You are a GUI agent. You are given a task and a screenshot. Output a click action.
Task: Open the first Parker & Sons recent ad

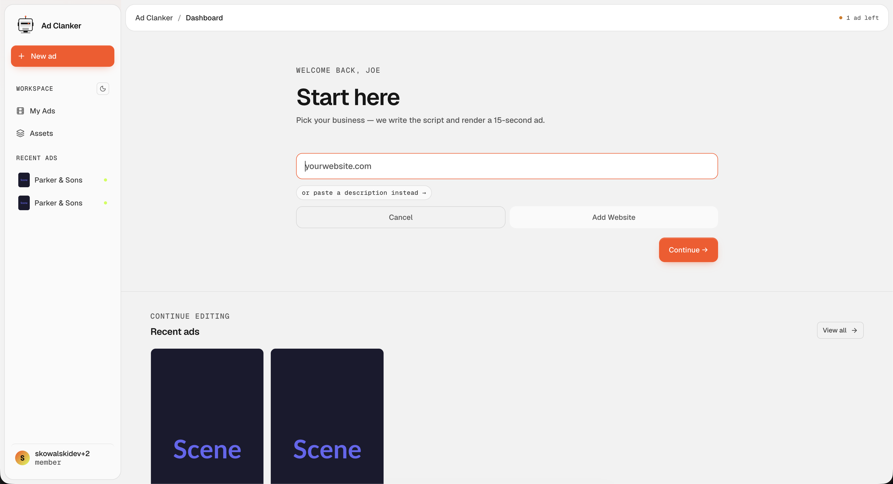coord(62,180)
